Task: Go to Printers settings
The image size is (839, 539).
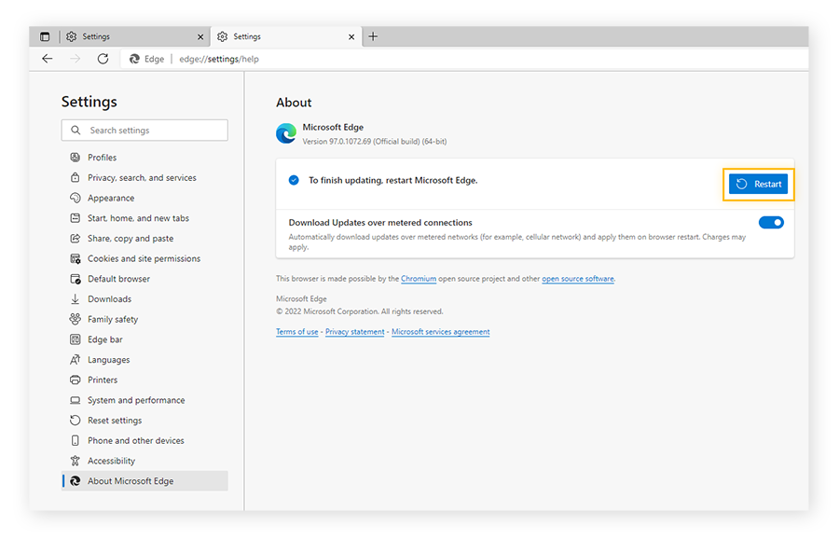Action: coord(144,380)
